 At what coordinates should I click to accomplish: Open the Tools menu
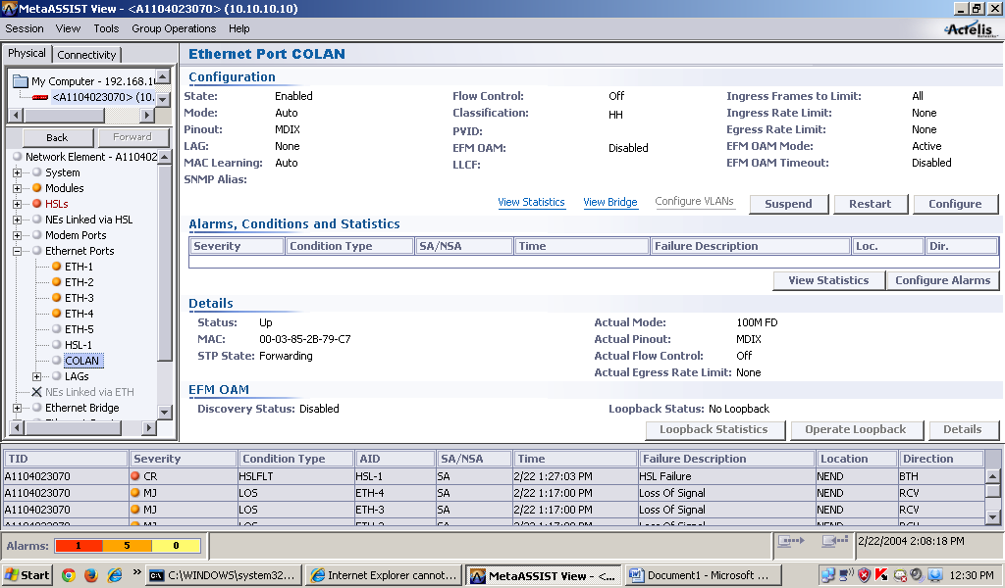click(x=106, y=28)
